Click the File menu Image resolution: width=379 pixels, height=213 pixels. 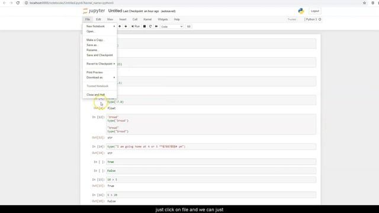(x=88, y=20)
